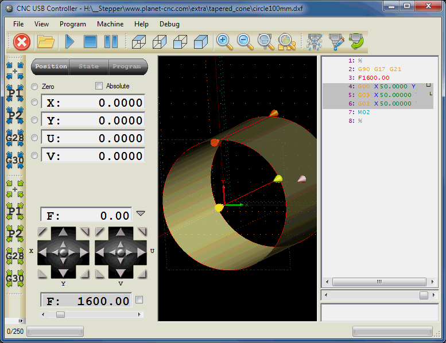Zoom in with the plus magnifier
The width and height of the screenshot is (446, 343).
click(x=224, y=41)
